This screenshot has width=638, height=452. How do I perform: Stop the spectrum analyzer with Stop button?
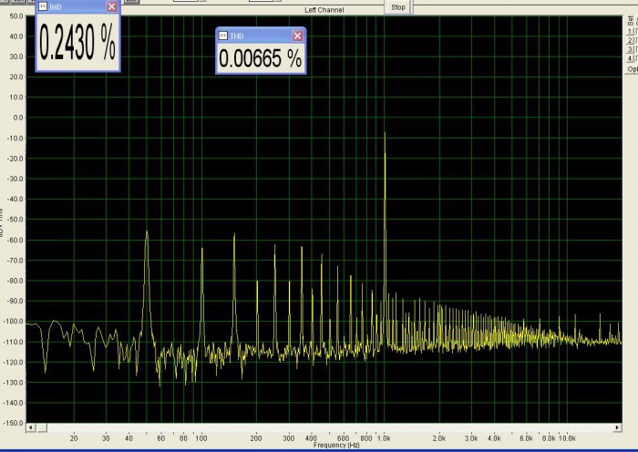398,7
